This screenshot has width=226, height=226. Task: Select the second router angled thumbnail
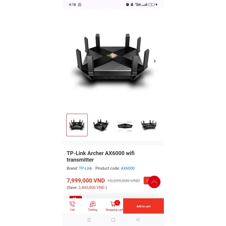(101, 125)
